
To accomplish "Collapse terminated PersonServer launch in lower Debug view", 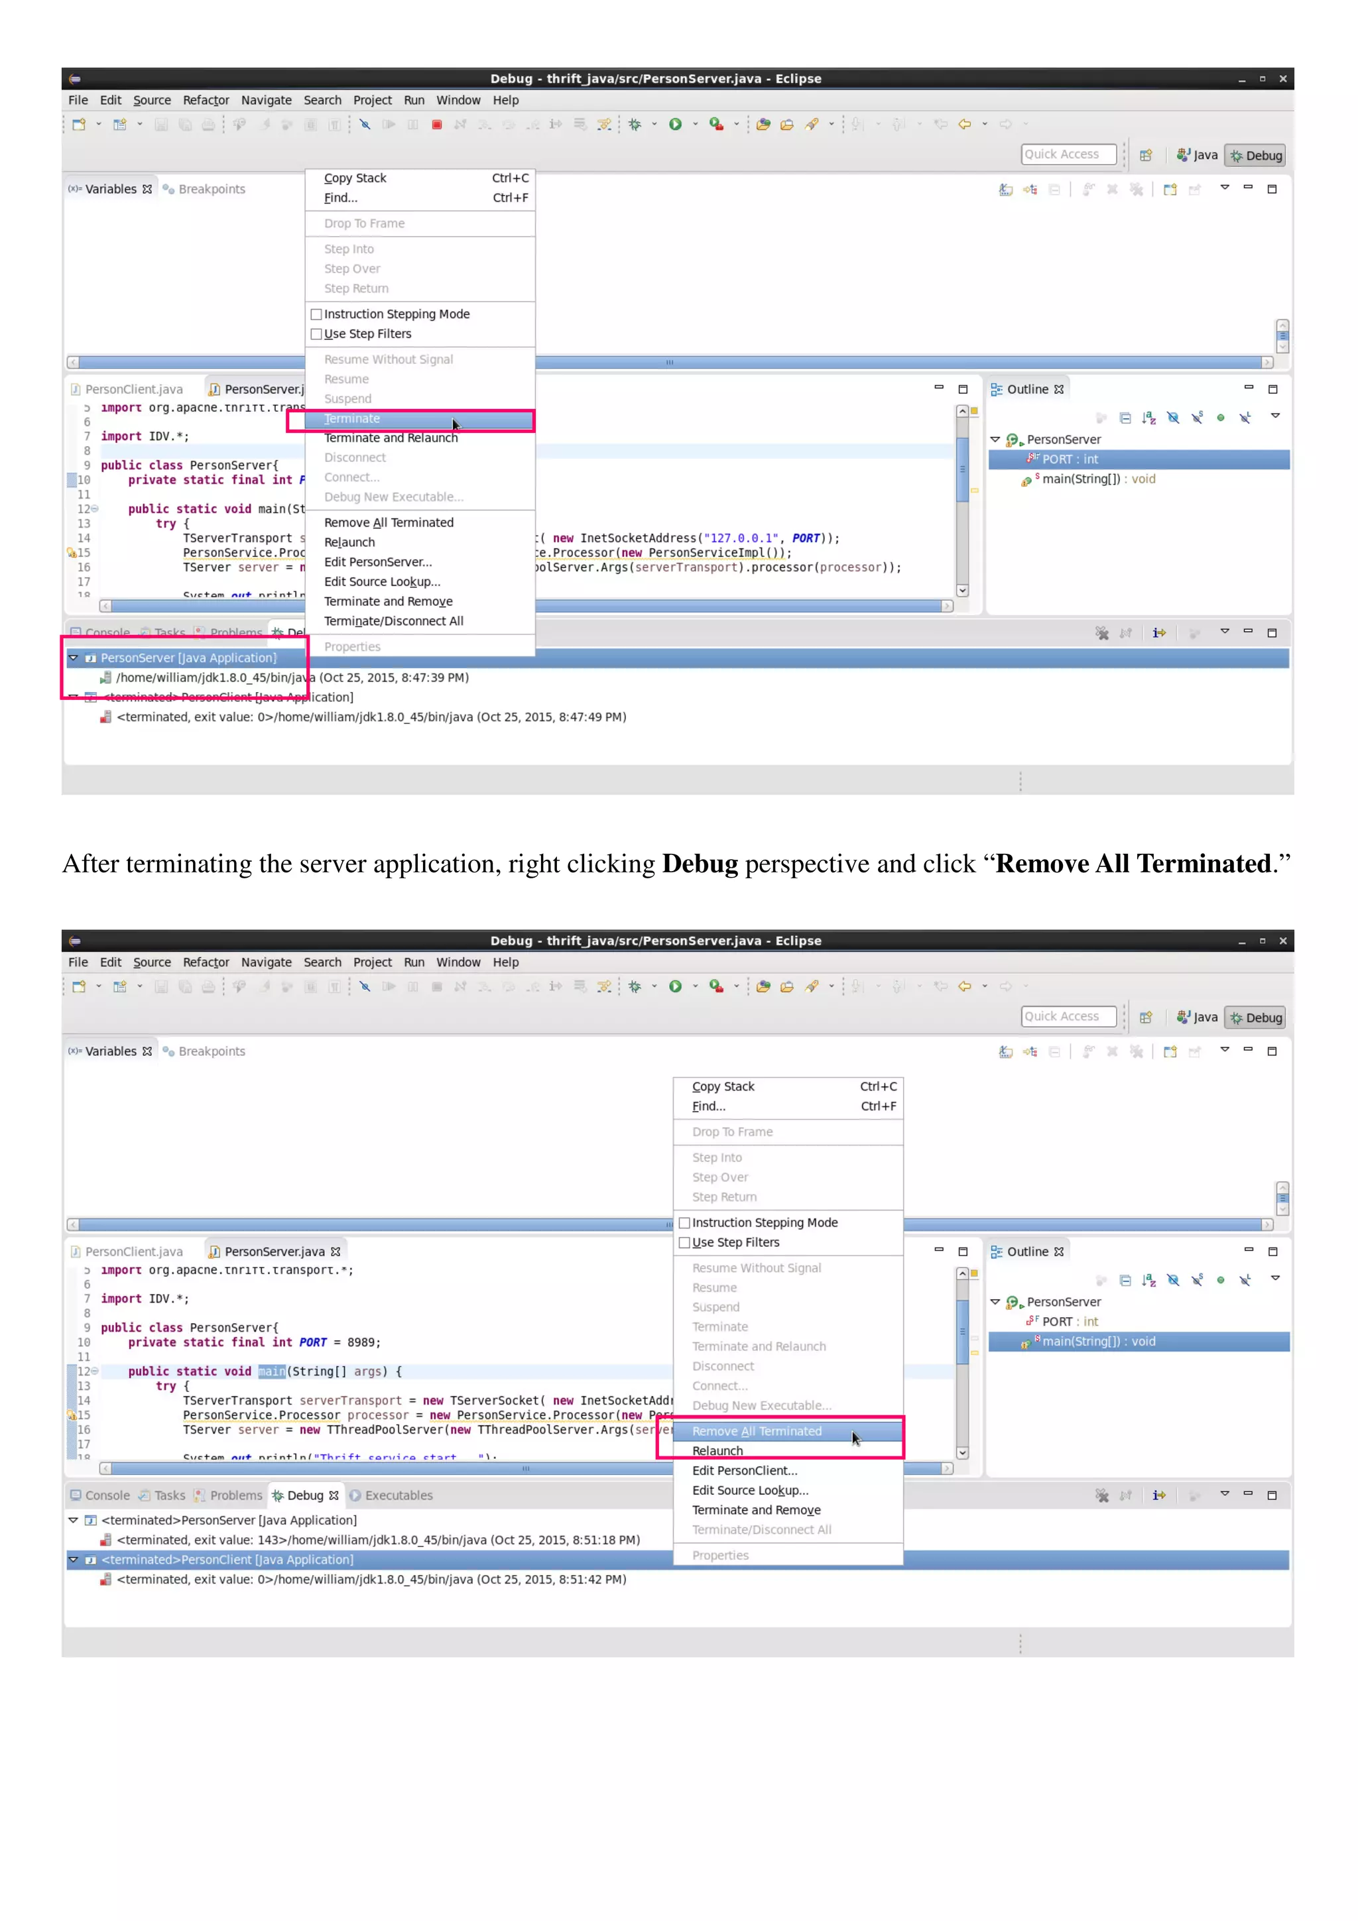I will click(x=74, y=1521).
